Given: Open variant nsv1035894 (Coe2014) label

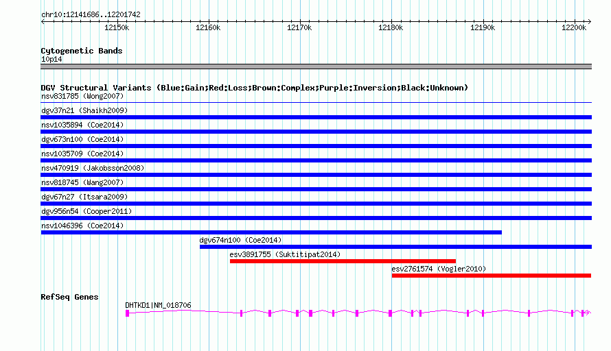Looking at the screenshot, I should 82,125.
